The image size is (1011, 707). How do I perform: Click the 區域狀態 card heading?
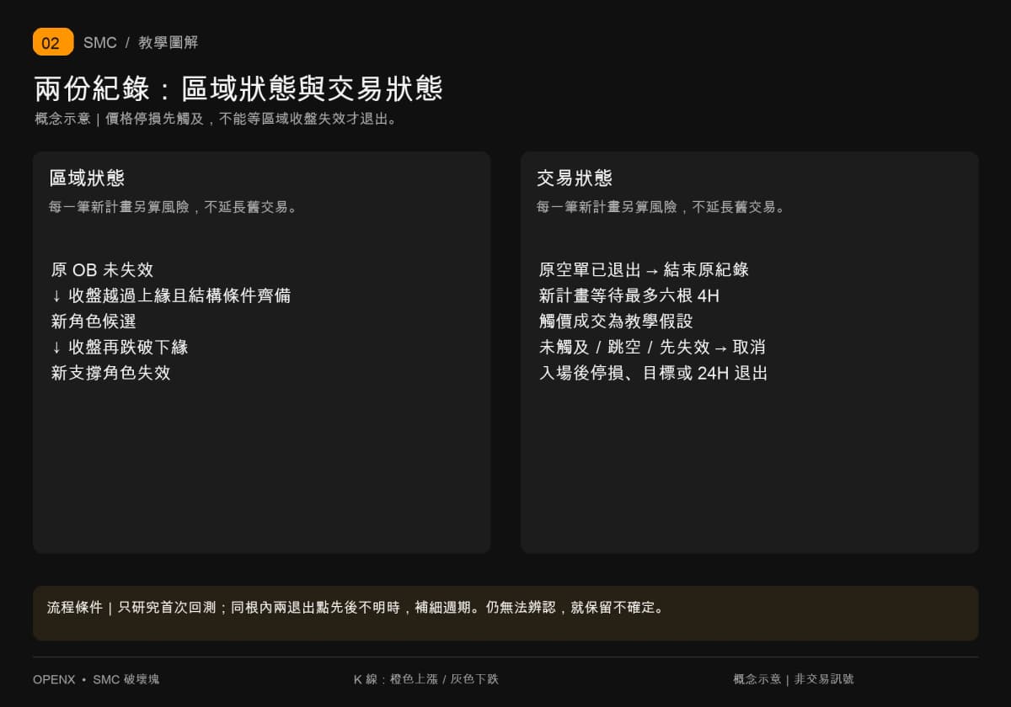tap(87, 178)
